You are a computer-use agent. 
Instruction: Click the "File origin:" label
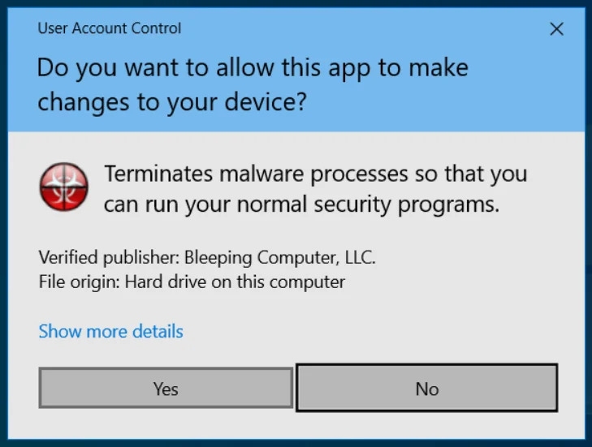coord(76,282)
